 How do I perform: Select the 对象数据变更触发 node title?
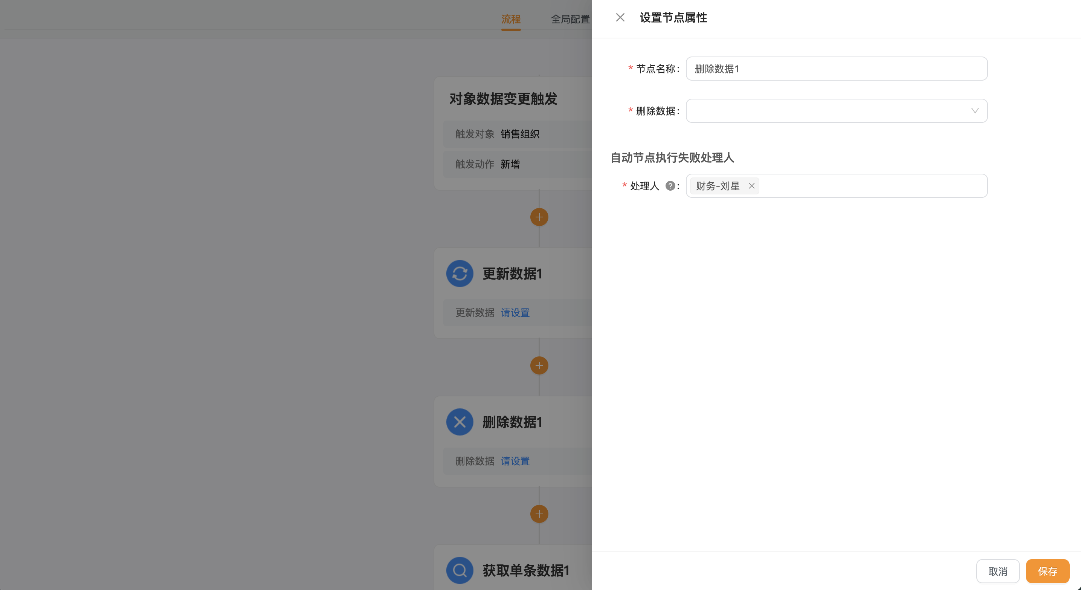coord(503,99)
